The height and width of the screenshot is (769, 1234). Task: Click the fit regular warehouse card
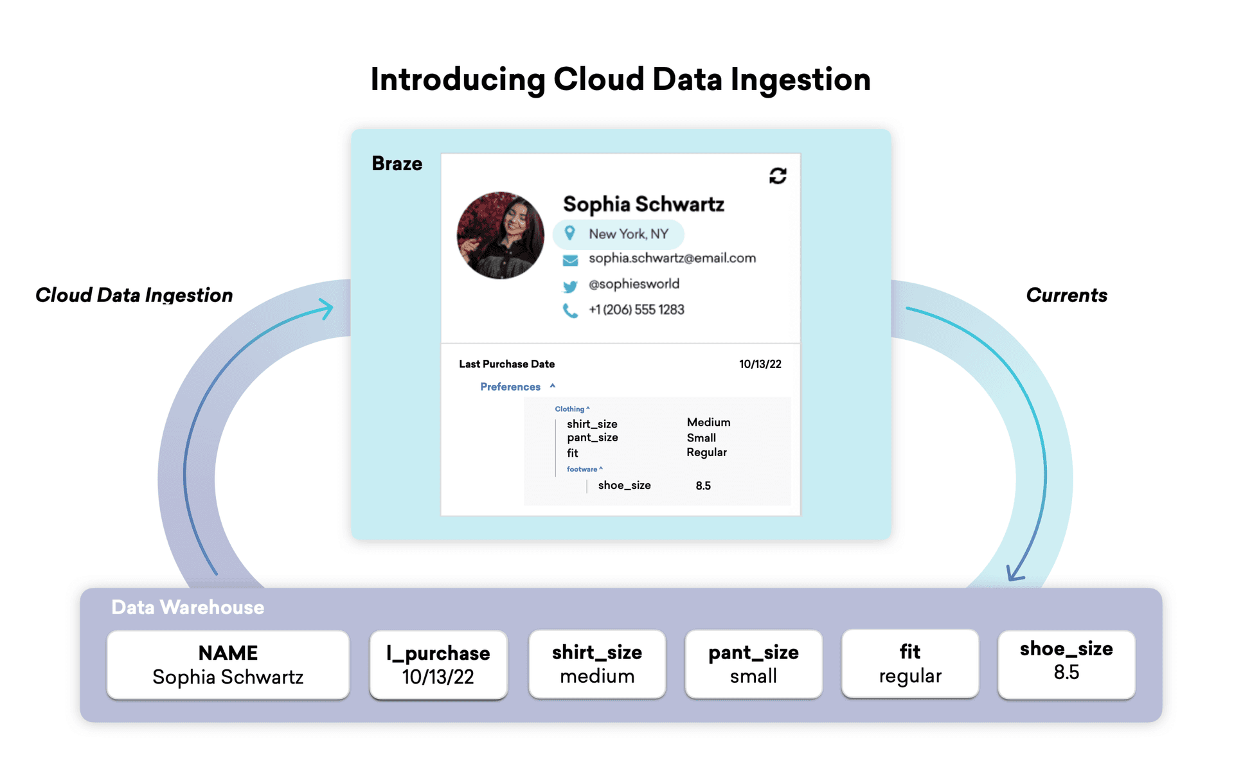910,663
